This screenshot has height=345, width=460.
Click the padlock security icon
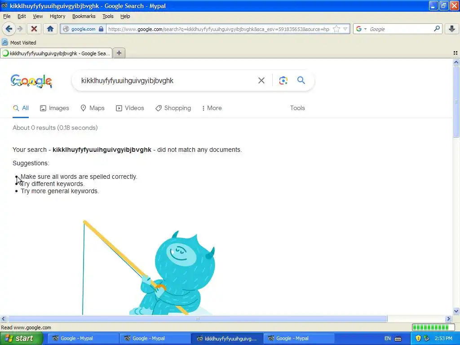coord(101,29)
